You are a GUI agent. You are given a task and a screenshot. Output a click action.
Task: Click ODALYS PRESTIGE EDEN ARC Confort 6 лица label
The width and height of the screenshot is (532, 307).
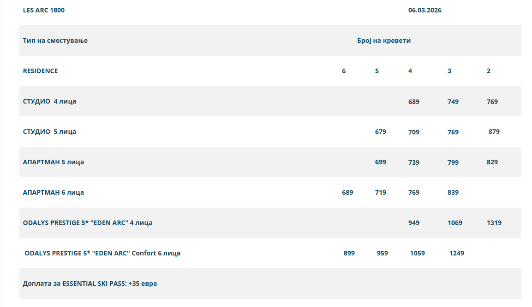(x=102, y=253)
